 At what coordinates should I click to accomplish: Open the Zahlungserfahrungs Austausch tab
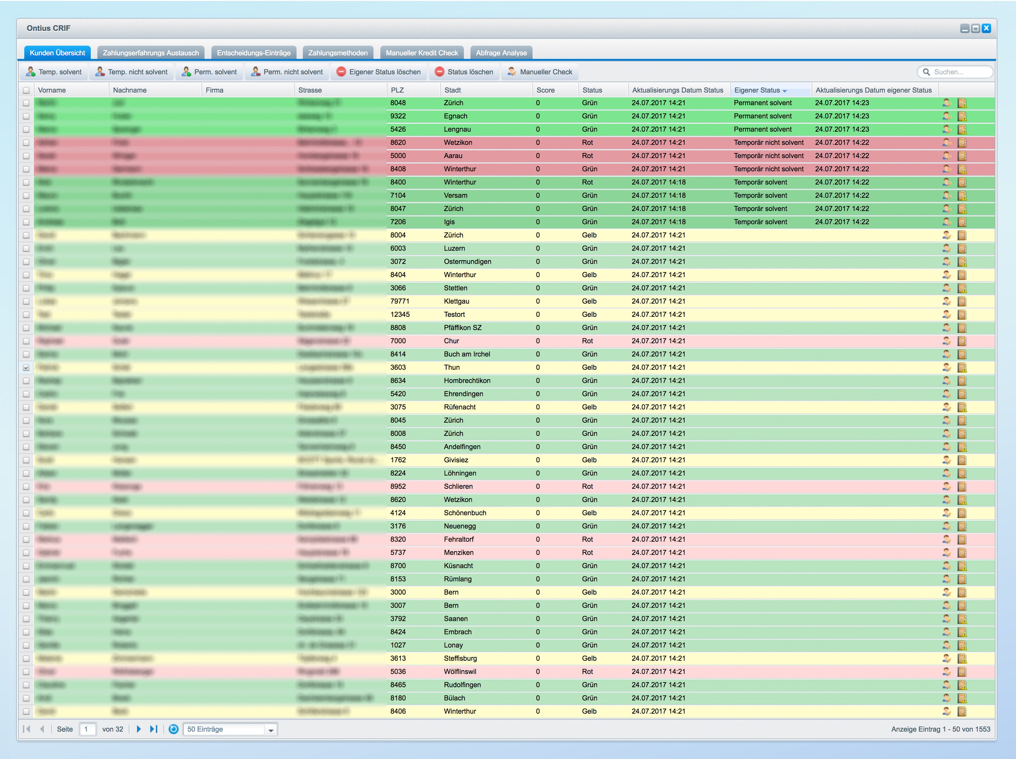point(151,53)
